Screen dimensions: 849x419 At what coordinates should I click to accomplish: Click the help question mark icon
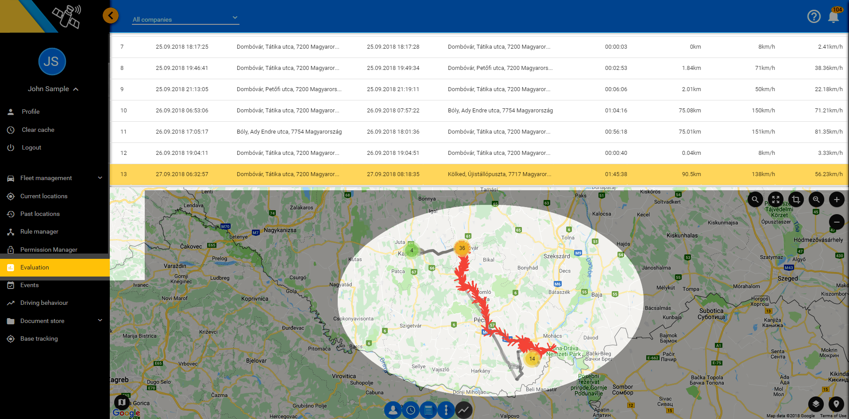point(814,17)
